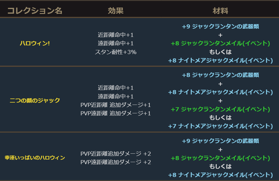Click the PVP近距離追加ダメージ +2 effect text
Screen dimensions: 279x181
pos(116,154)
